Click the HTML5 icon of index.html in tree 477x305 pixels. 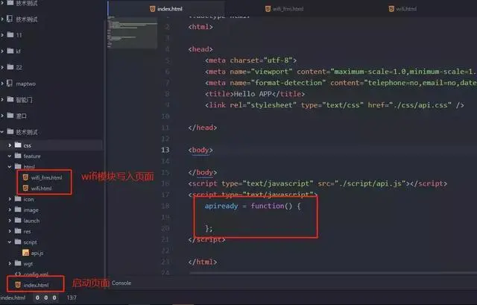coord(18,285)
